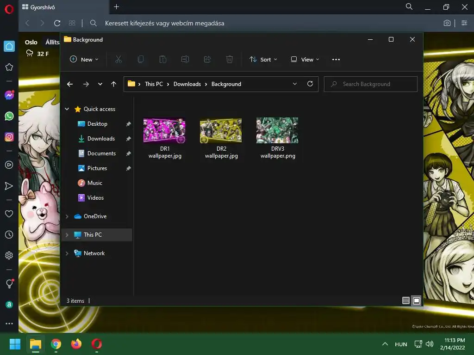Click Opera sidebar My Flow arrow icon
The image size is (474, 355).
[x=9, y=186]
